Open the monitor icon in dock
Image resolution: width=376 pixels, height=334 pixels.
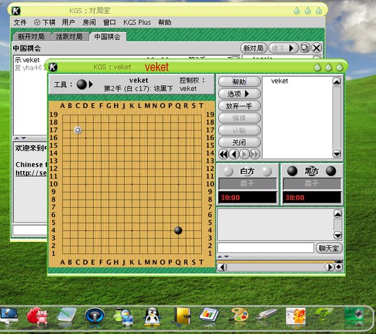9,316
